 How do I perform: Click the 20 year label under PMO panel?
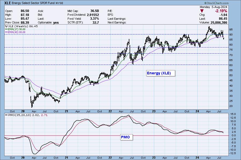pyautogui.click(x=23, y=158)
